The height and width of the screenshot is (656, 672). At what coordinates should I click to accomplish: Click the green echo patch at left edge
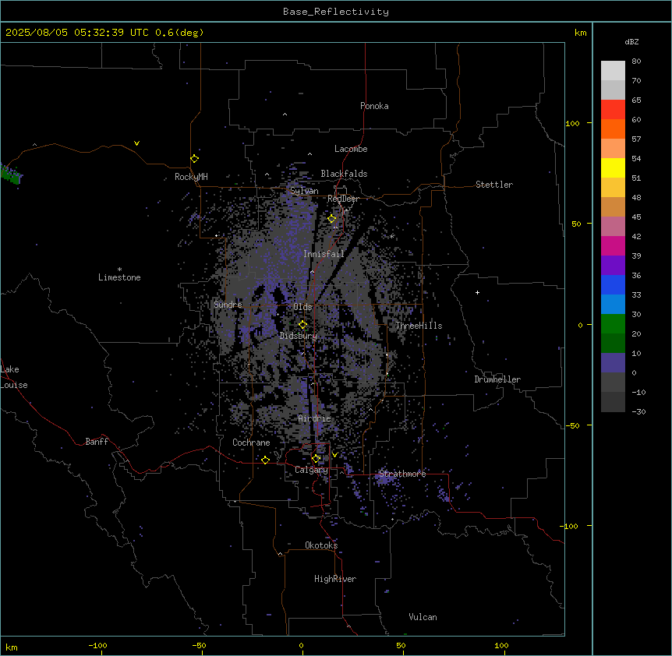pos(10,175)
